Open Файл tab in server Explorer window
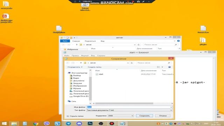This screenshot has height=126, width=224. click(x=65, y=41)
